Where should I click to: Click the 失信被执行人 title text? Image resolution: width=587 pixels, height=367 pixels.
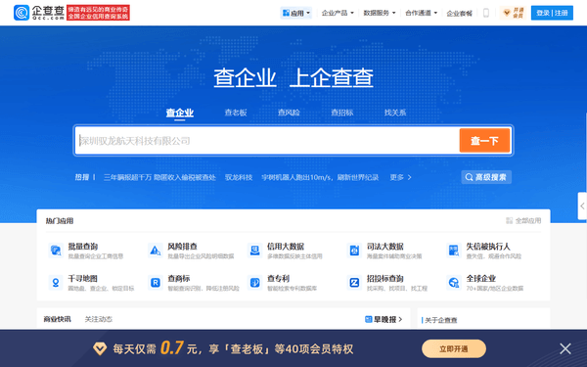(x=488, y=247)
